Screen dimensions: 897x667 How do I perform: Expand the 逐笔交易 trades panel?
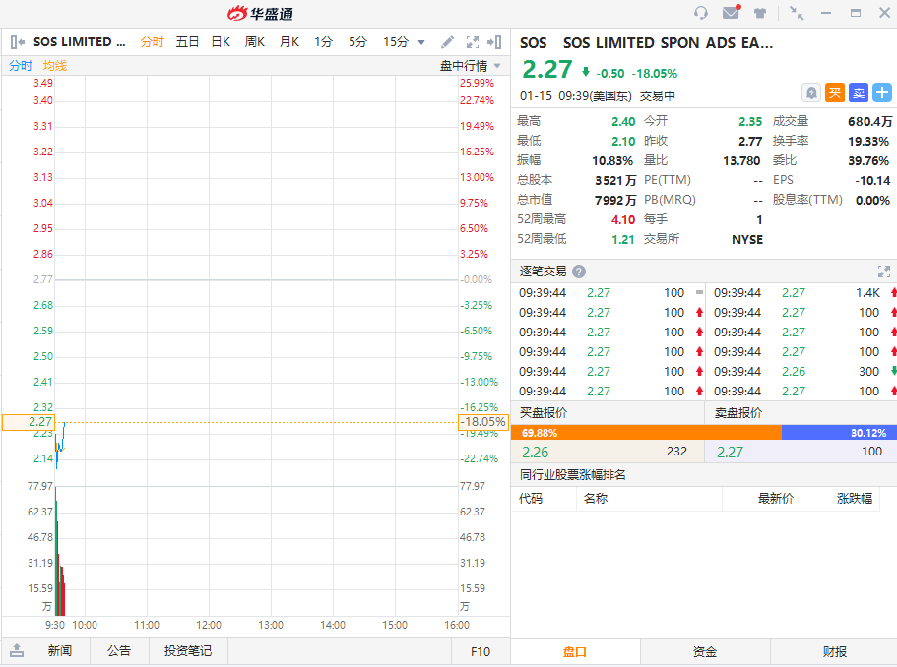click(x=883, y=272)
